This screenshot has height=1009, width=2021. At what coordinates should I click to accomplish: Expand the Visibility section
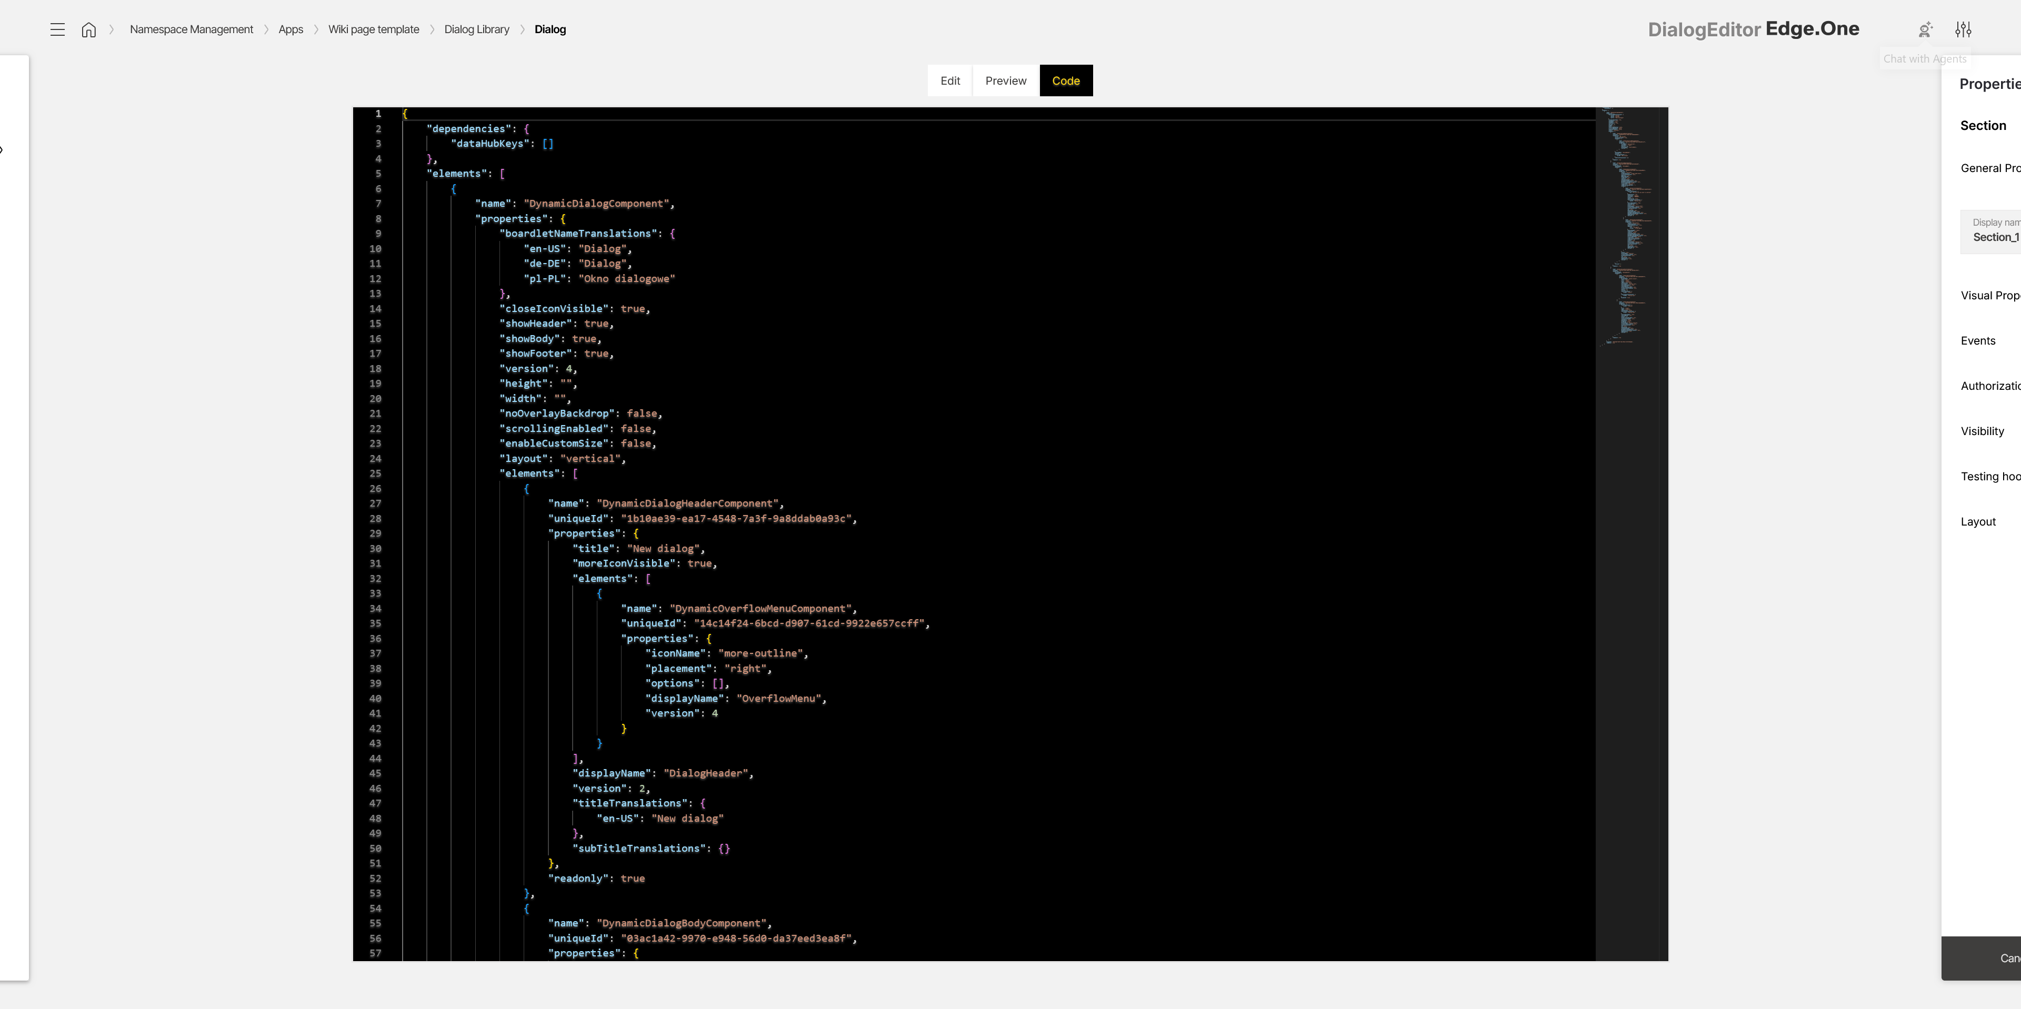click(1983, 431)
